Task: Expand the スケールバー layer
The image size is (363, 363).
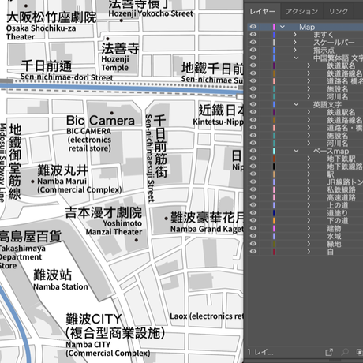Action: tap(295, 43)
